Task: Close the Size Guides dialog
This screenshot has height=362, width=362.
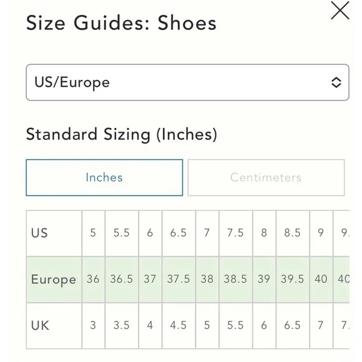Action: tap(340, 11)
